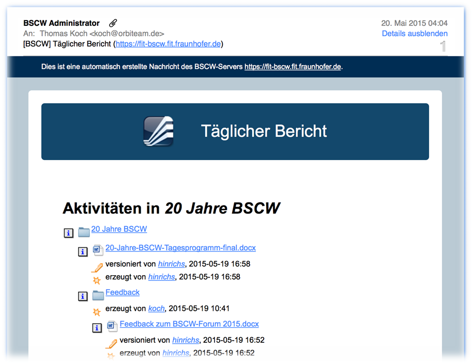Click star icon beside 'erzeugt von hinrichs' 16:58
473x364 pixels.
[x=97, y=280]
